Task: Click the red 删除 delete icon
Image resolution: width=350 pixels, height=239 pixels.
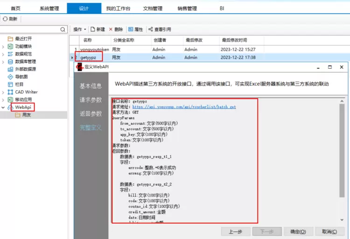Action: click(x=111, y=29)
